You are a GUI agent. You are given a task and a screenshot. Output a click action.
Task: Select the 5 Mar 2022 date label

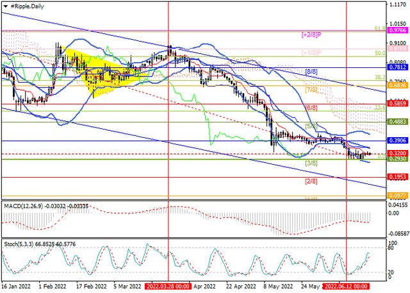127,287
